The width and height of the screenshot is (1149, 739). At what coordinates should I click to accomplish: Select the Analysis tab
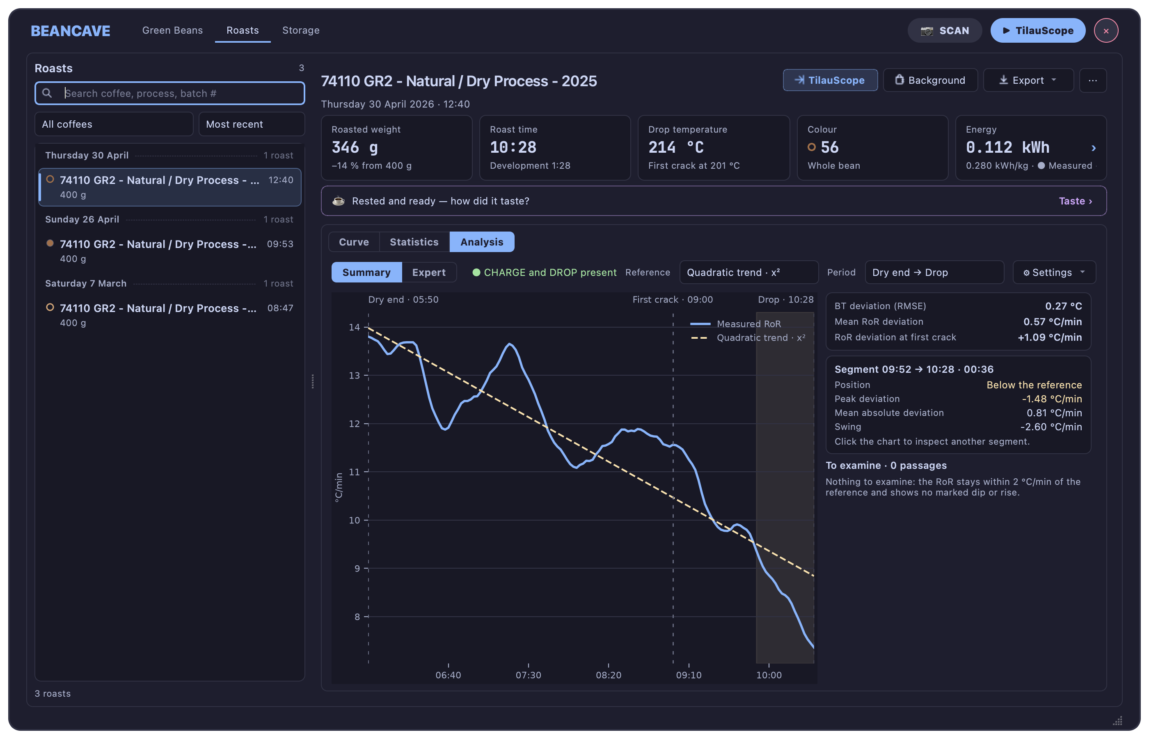[x=482, y=242]
